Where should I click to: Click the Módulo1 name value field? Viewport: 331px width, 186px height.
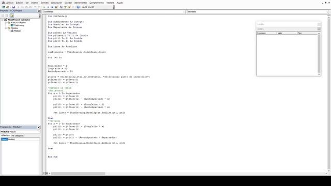[24, 139]
